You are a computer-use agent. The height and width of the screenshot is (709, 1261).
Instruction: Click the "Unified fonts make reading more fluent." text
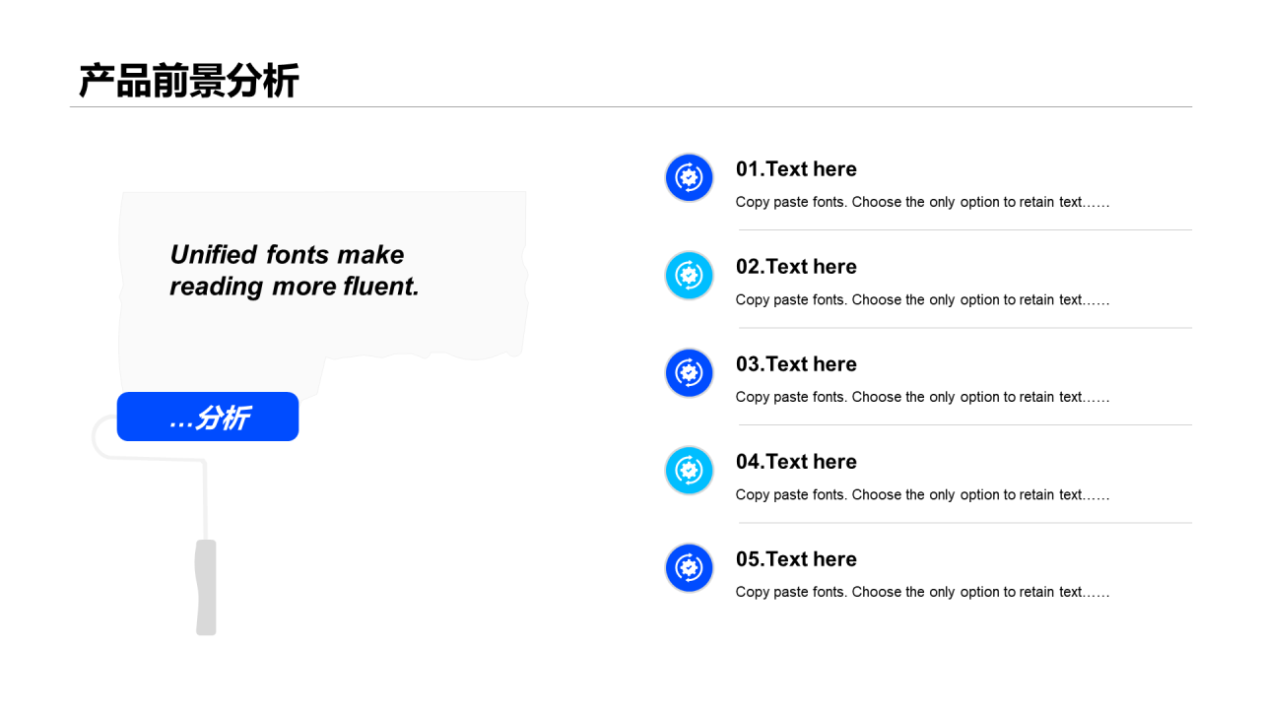pyautogui.click(x=295, y=270)
